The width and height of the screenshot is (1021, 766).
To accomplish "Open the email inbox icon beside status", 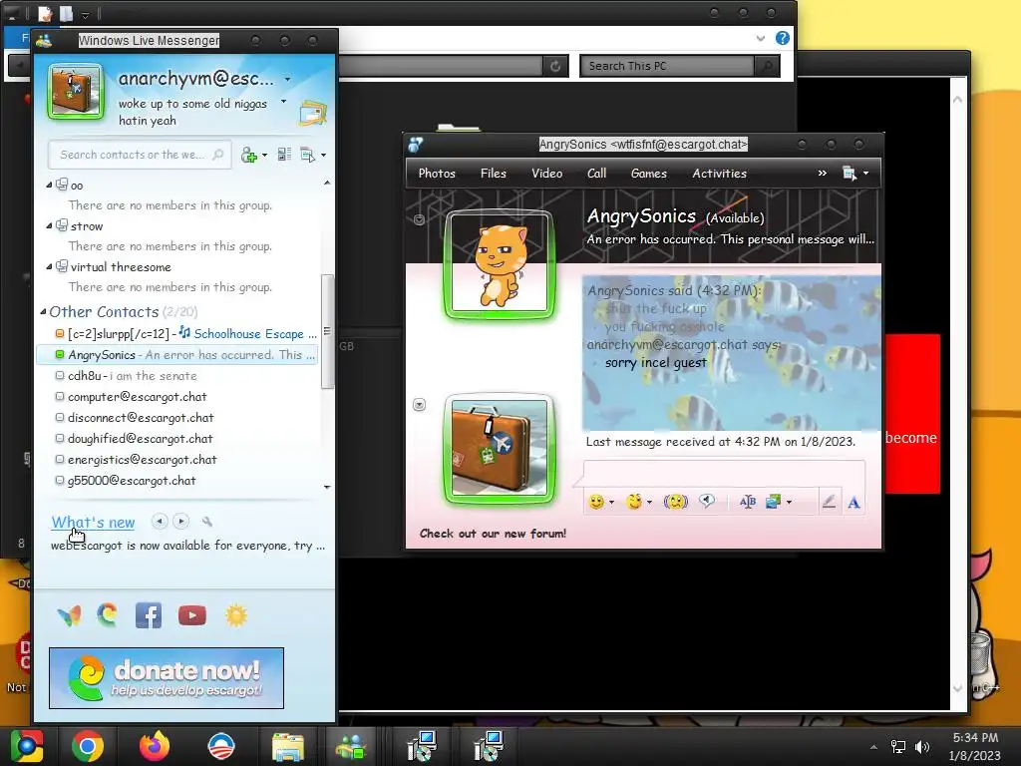I will (x=312, y=114).
